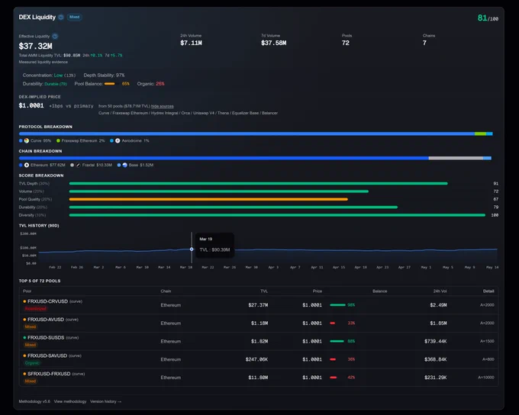519x415 pixels.
Task: Click the Volume score bar
Action: click(219, 191)
